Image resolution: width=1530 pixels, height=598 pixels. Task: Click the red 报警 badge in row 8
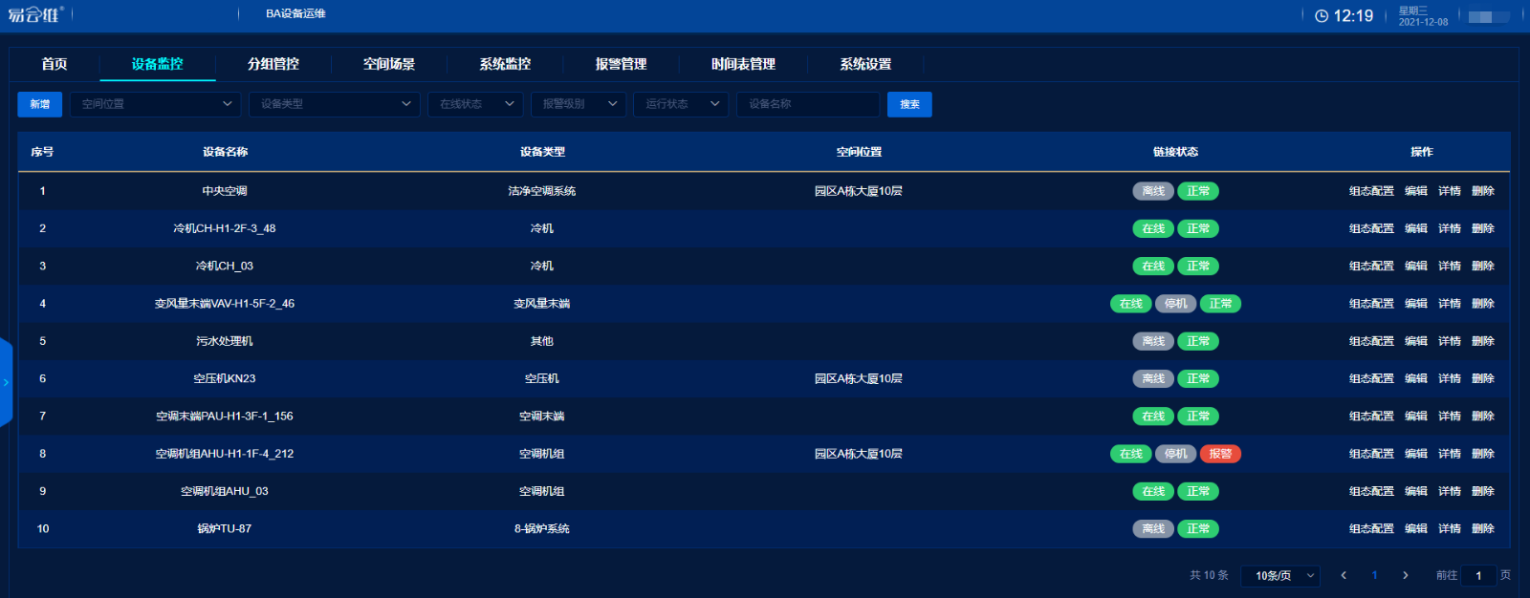coord(1220,454)
